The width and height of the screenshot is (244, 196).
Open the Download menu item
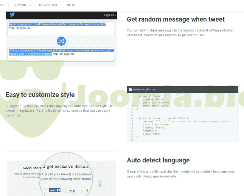click(x=48, y=5)
